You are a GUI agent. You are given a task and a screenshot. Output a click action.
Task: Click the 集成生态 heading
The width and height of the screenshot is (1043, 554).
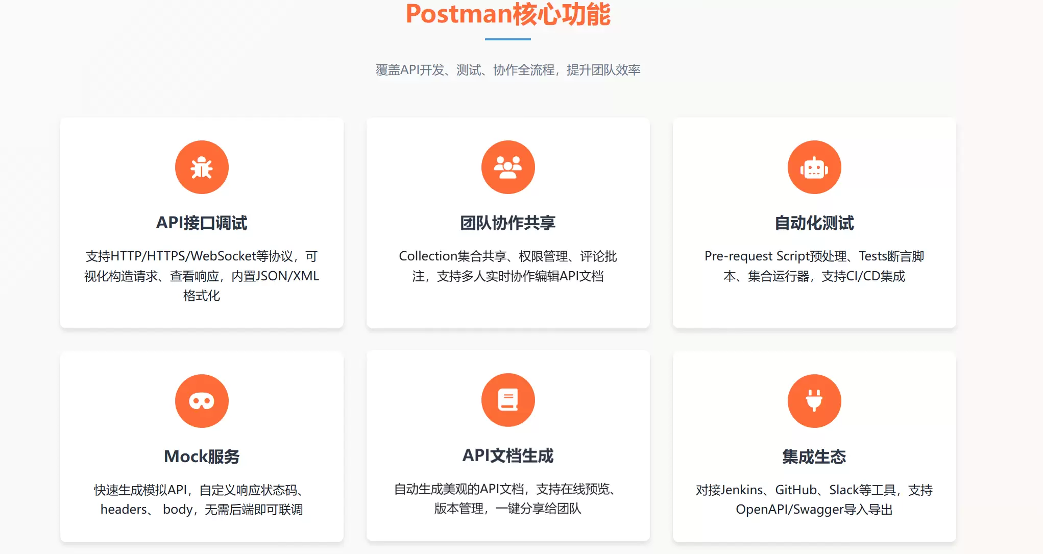click(814, 456)
